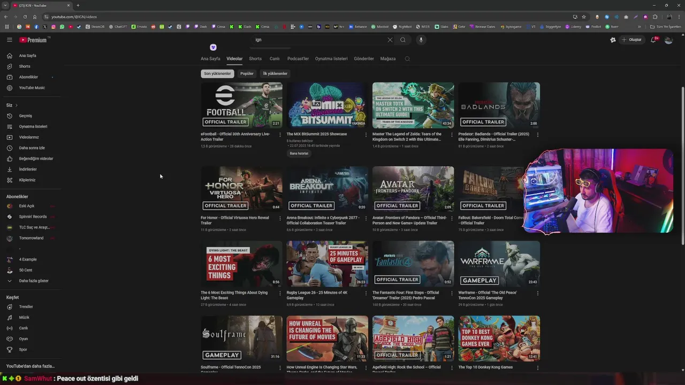
Task: Open the Warframe Gameplay thumbnail
Action: (x=499, y=264)
